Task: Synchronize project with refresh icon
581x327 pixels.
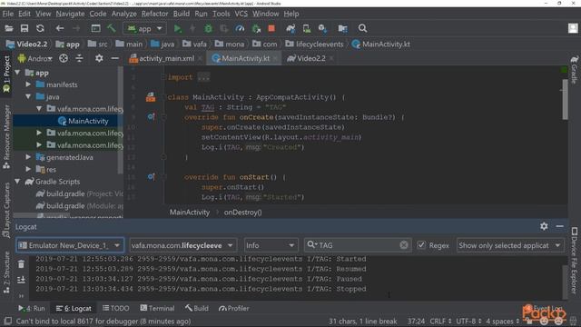Action: tap(40, 28)
